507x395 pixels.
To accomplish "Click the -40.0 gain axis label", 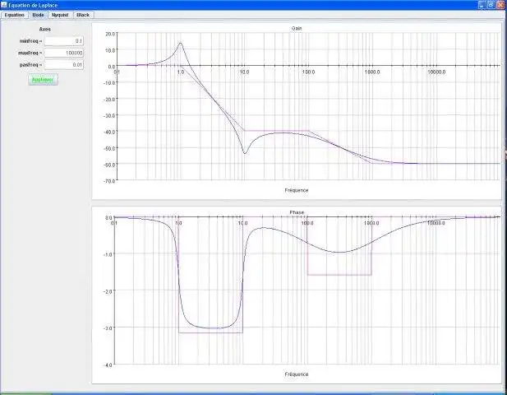I will pyautogui.click(x=109, y=132).
